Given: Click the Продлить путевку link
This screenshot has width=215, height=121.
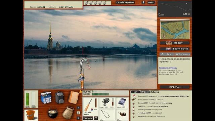Looking at the screenshot, I should tap(168, 68).
